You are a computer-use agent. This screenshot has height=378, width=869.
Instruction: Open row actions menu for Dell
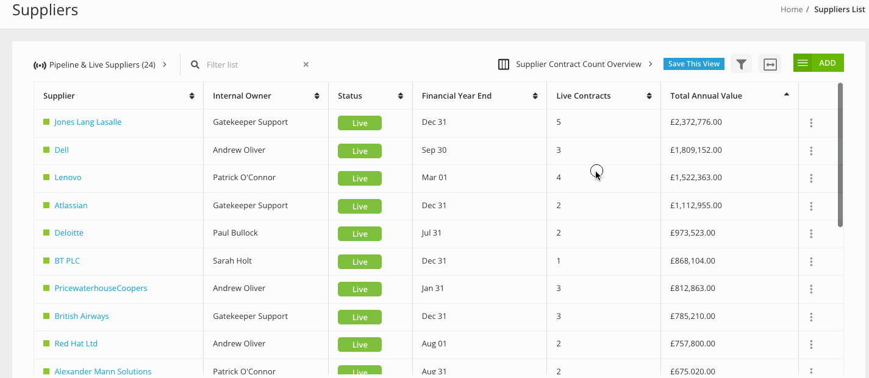pos(811,151)
